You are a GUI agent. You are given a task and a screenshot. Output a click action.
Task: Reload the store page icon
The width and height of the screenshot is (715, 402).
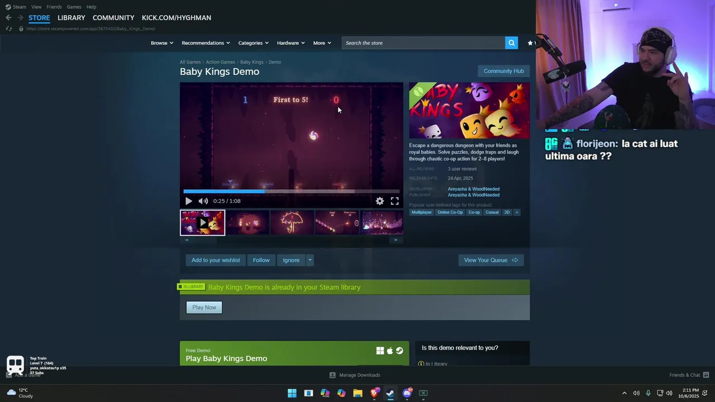pos(8,28)
